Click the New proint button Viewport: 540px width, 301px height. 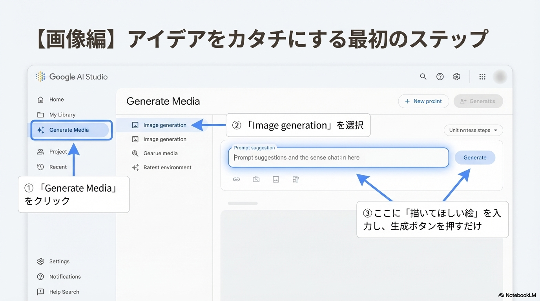423,101
